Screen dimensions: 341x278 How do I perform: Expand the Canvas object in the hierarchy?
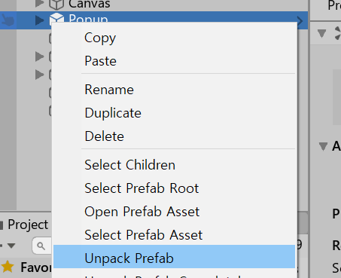click(39, 3)
